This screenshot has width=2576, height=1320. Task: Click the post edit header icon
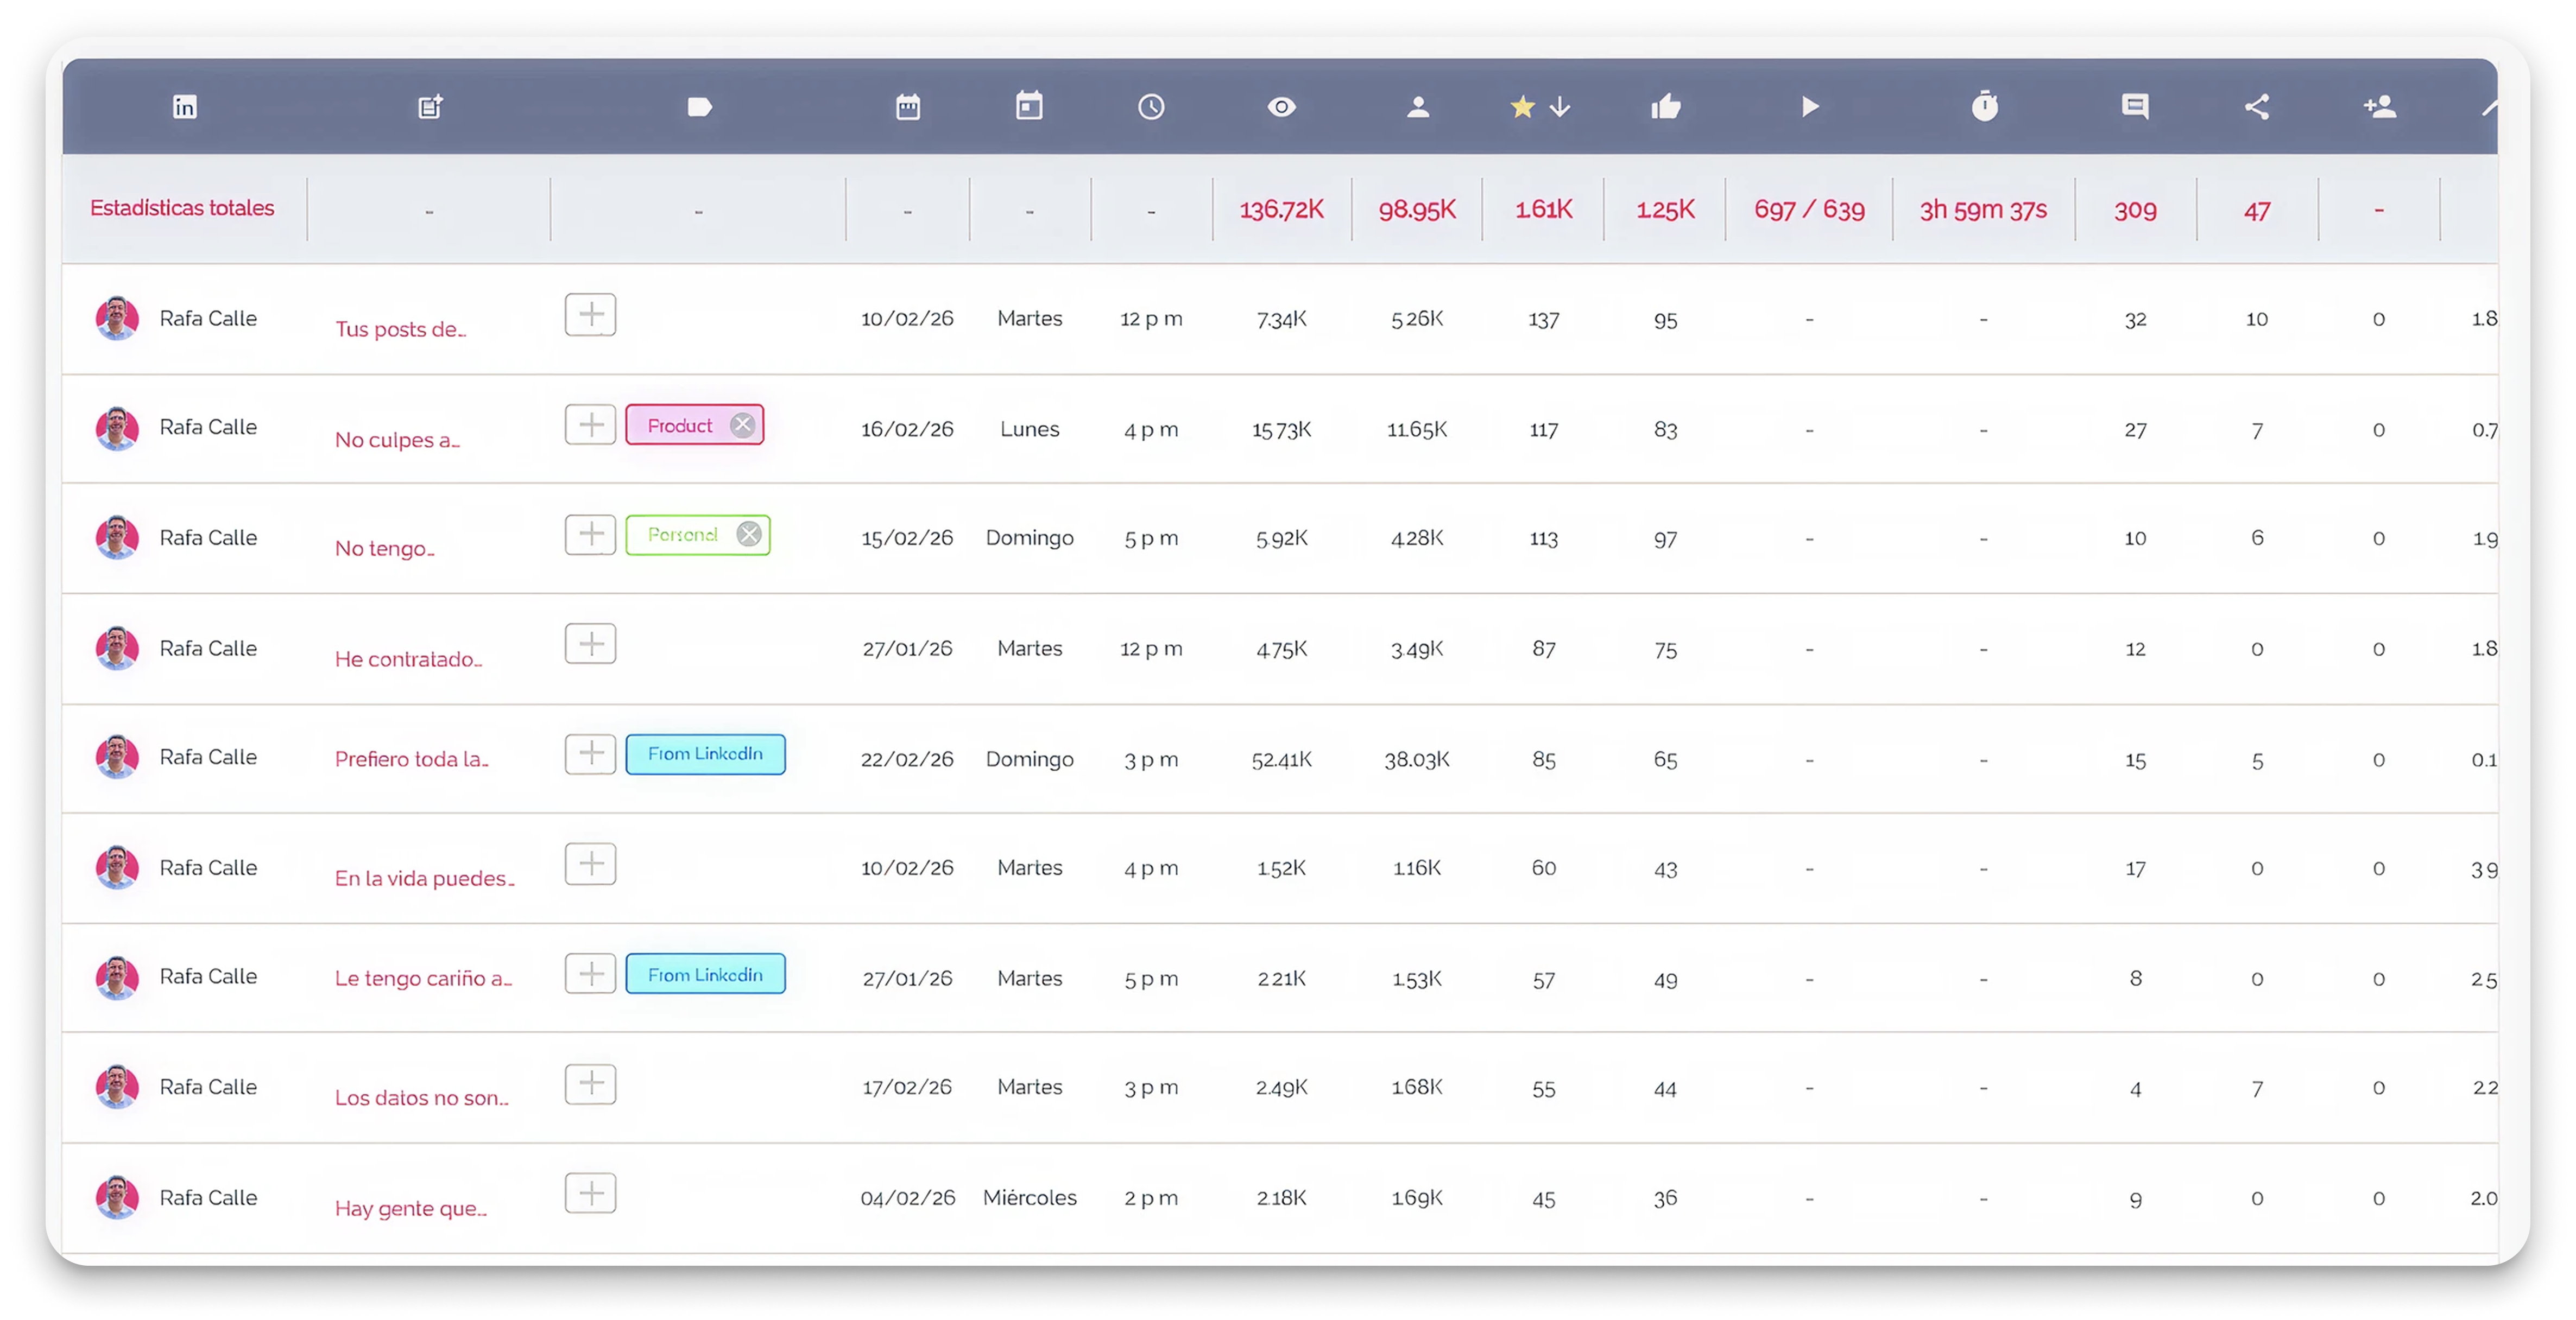tap(430, 107)
